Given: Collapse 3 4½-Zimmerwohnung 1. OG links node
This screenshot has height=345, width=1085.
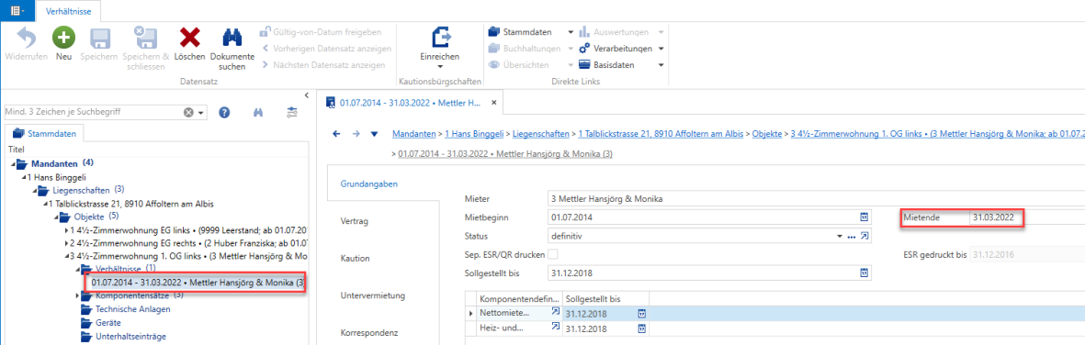Looking at the screenshot, I should coord(66,257).
